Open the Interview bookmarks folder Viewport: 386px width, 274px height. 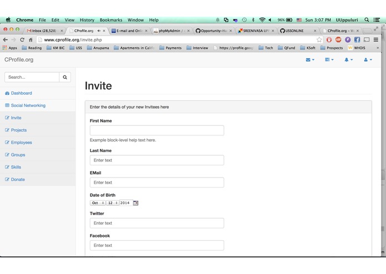[197, 48]
